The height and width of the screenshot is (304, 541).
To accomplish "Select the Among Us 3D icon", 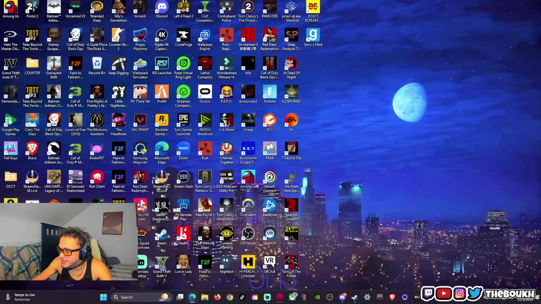I will [x=248, y=182].
